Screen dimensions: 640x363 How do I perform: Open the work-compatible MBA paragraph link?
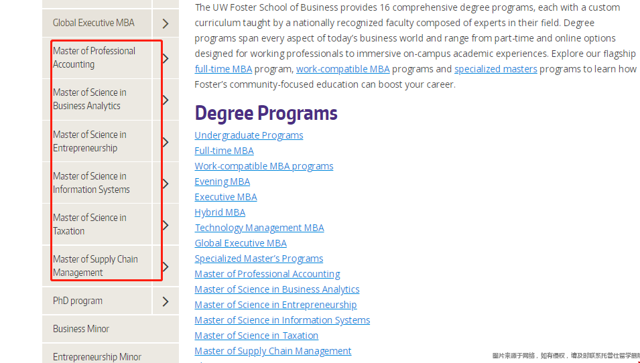(x=343, y=69)
